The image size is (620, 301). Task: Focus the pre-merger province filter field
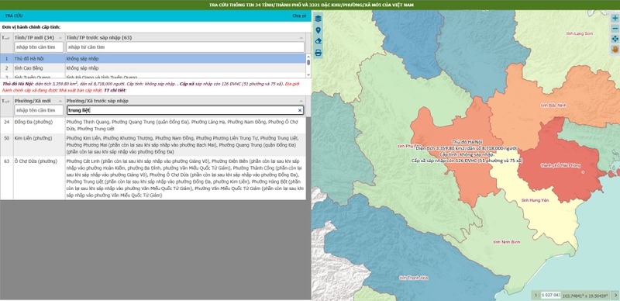pos(185,47)
